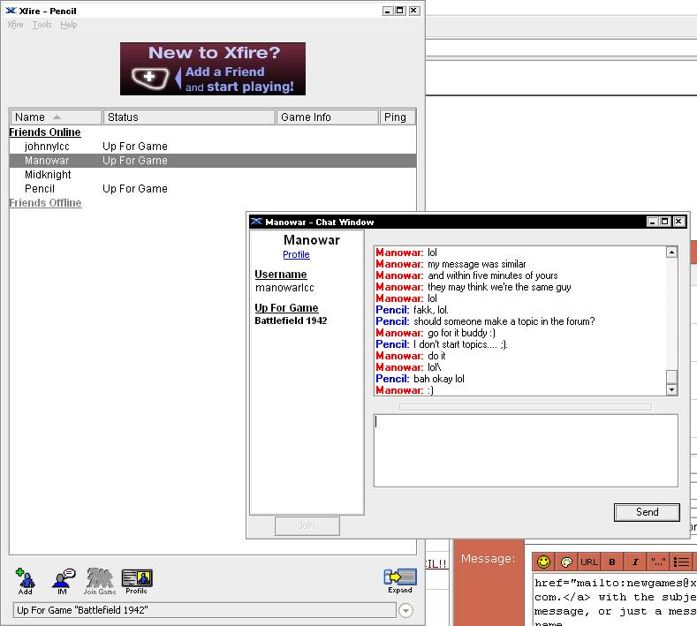This screenshot has width=697, height=626.
Task: Open the Profile icon in bottom toolbar
Action: click(x=137, y=581)
